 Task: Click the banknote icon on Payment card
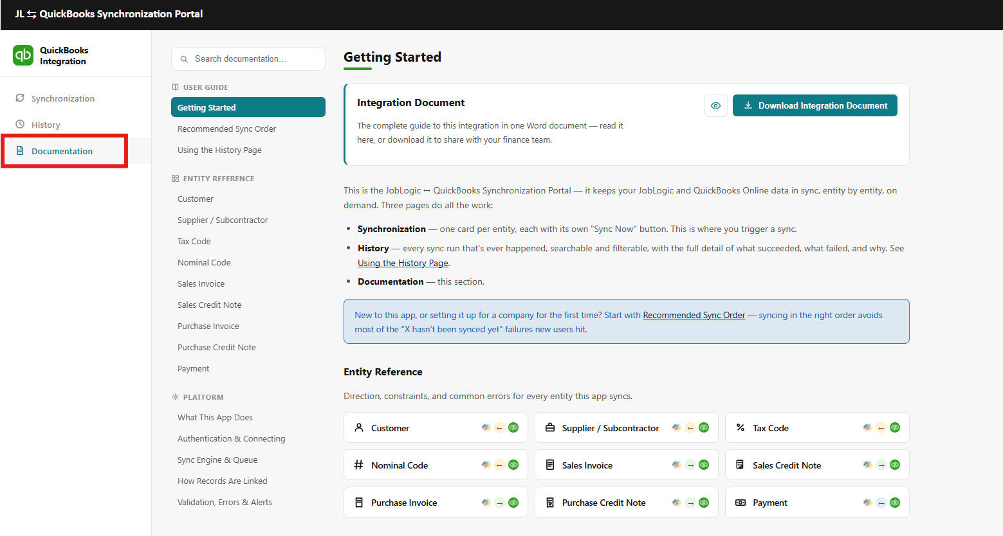point(741,503)
